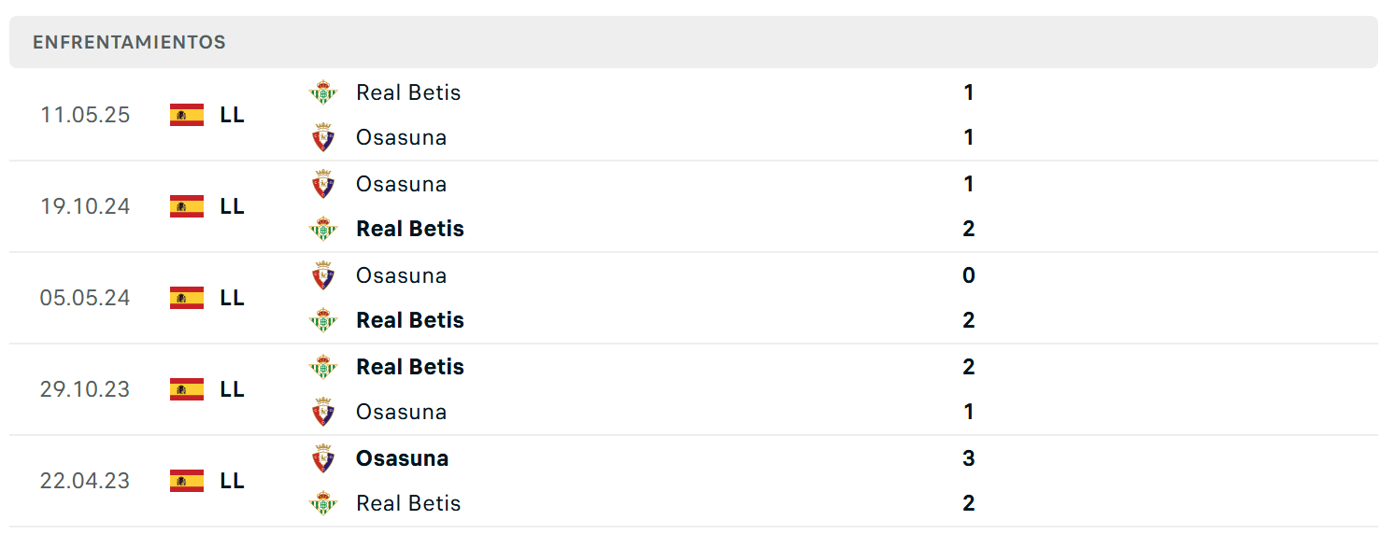Open the match dated 29.10.23
The height and width of the screenshot is (548, 1395).
tap(693, 389)
